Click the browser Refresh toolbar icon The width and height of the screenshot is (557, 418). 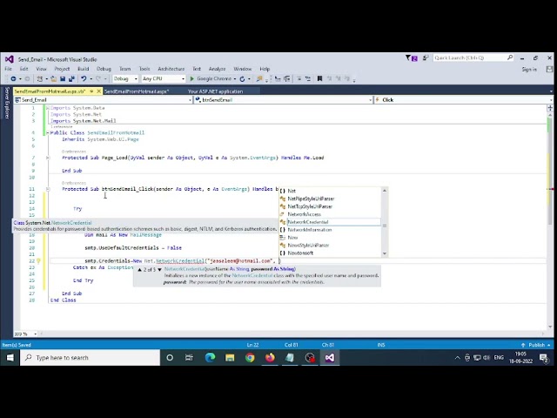coord(242,78)
